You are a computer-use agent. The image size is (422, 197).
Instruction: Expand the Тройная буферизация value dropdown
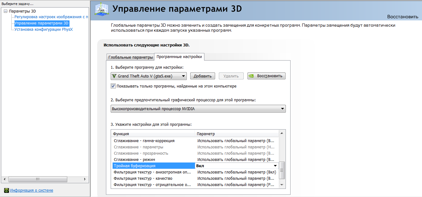(x=275, y=166)
